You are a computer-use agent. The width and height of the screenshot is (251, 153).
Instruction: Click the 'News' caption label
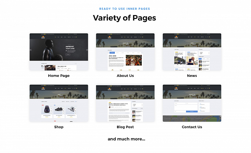coord(192,76)
